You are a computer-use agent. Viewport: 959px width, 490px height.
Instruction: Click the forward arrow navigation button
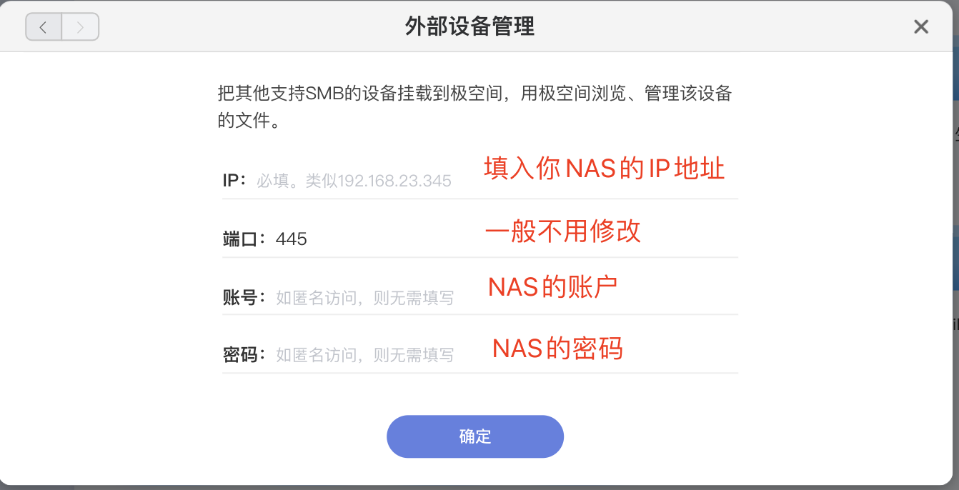[80, 28]
